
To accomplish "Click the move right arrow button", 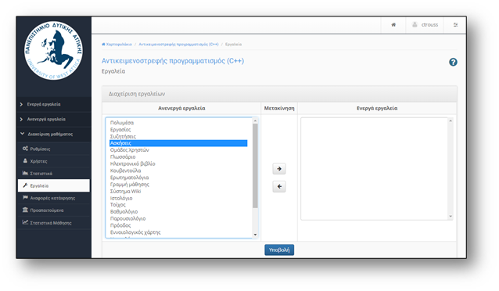I will point(279,168).
